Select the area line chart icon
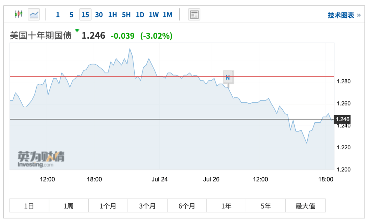Image resolution: width=370 pixels, height=219 pixels. [34, 14]
